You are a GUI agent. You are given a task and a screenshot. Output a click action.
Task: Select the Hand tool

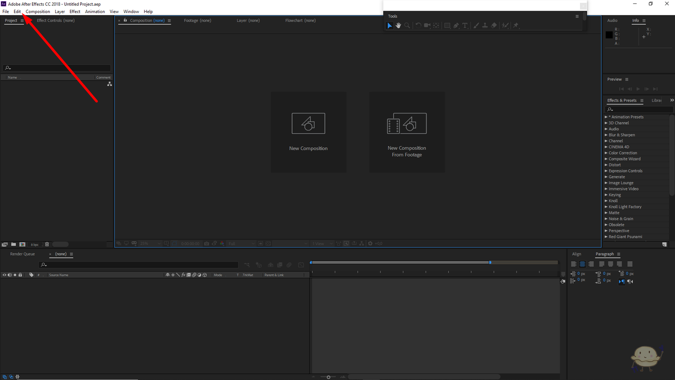[x=398, y=25]
